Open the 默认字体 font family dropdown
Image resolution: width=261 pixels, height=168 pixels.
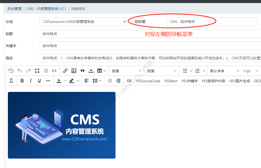[224, 71]
